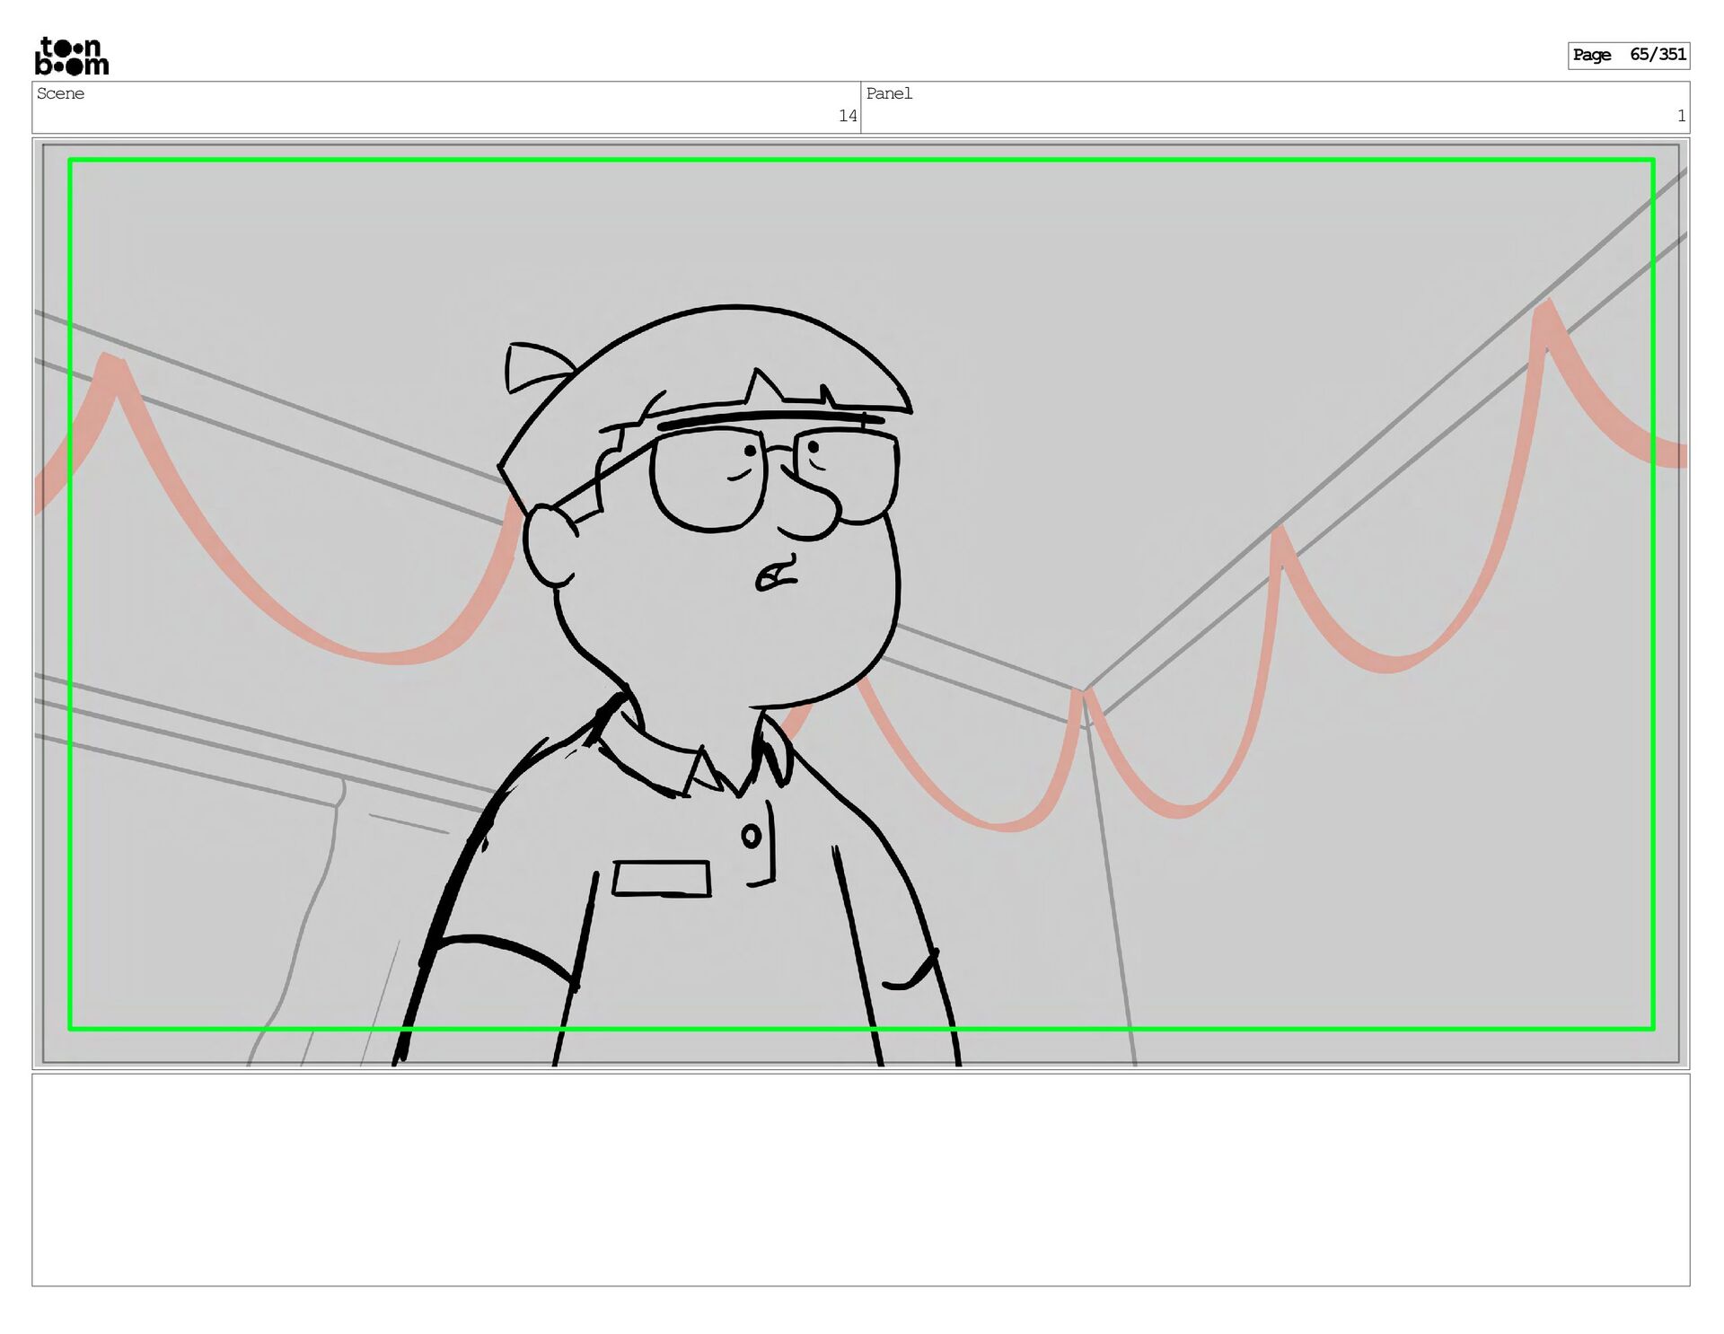Click the green safe-area frame top edge
The height and width of the screenshot is (1334, 1724).
point(860,161)
